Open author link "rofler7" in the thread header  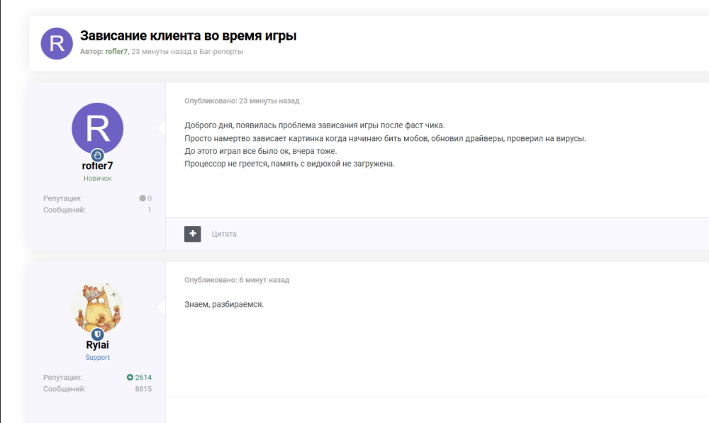[x=116, y=51]
